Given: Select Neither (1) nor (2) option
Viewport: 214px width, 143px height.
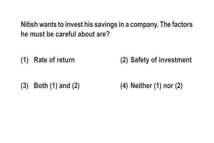Looking at the screenshot, I should point(152,86).
